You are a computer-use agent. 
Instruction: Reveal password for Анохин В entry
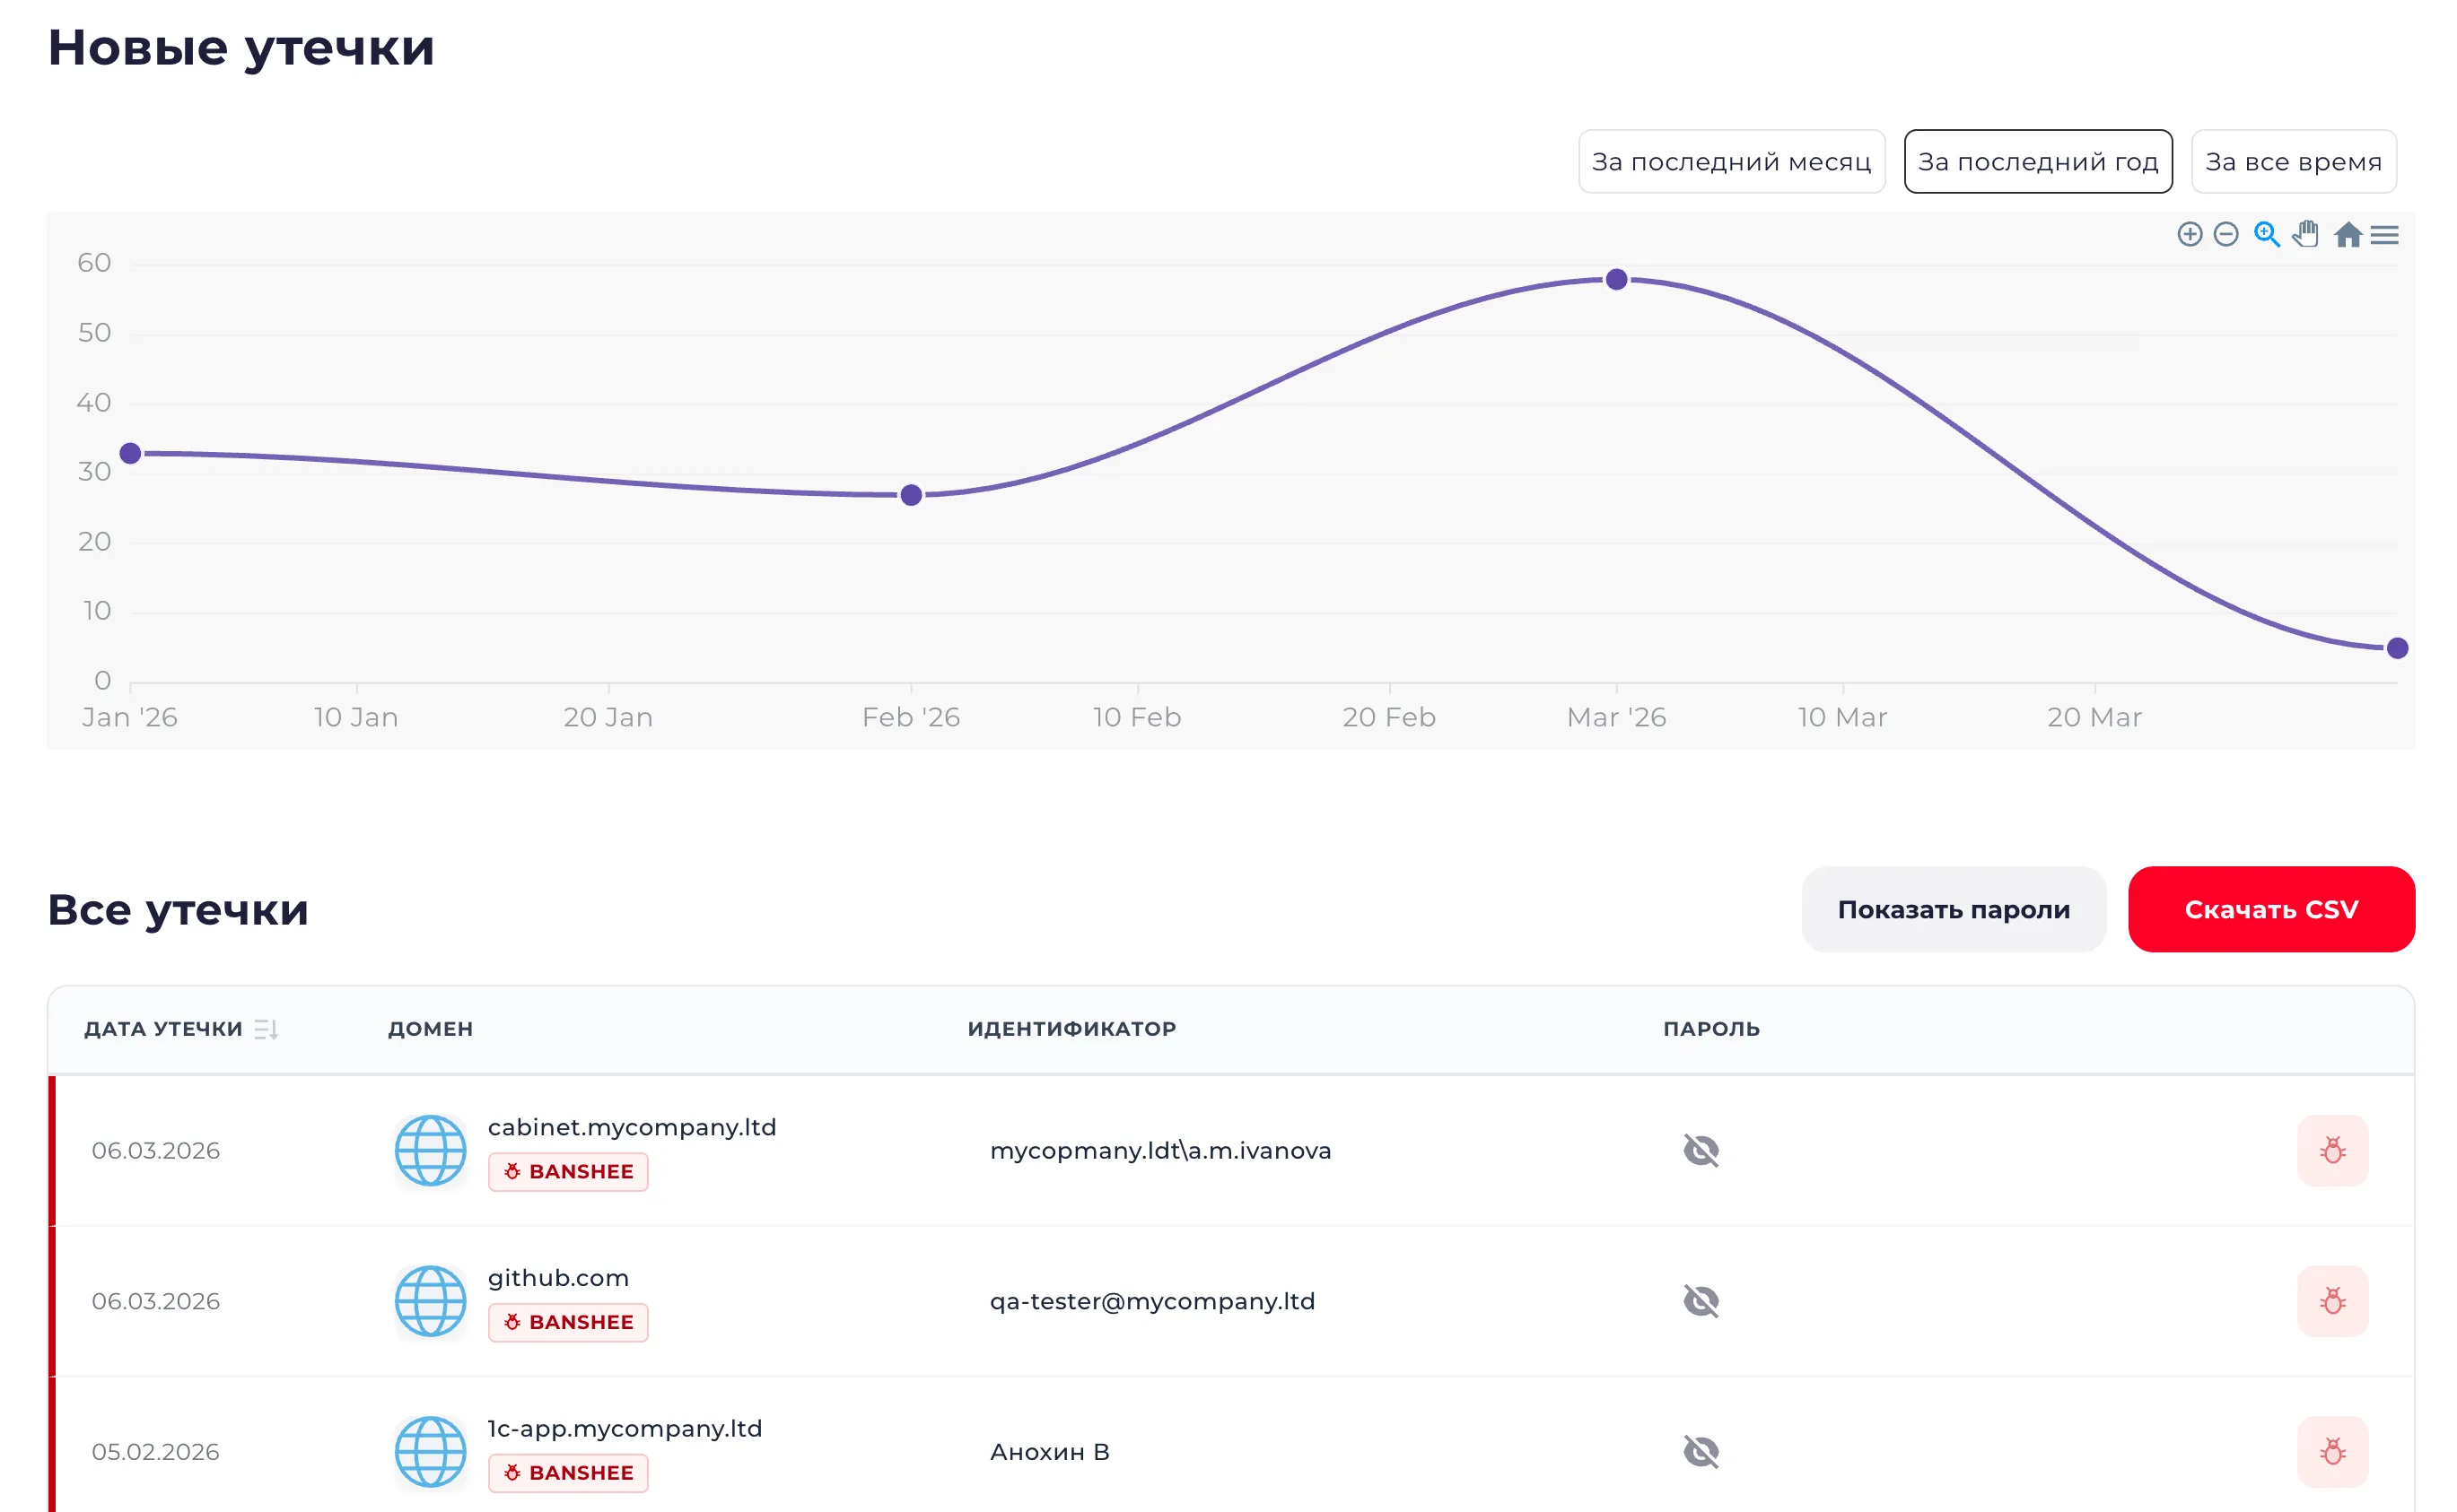(1701, 1451)
